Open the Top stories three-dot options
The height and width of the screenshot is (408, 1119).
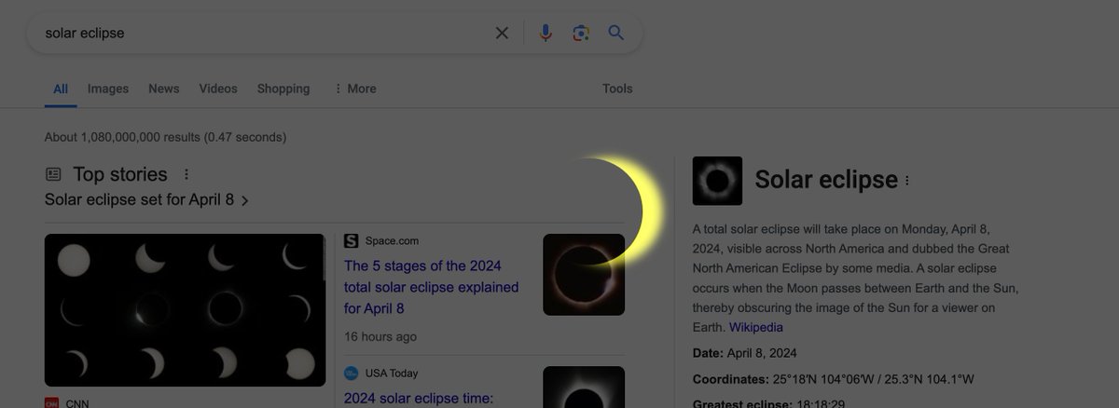186,174
